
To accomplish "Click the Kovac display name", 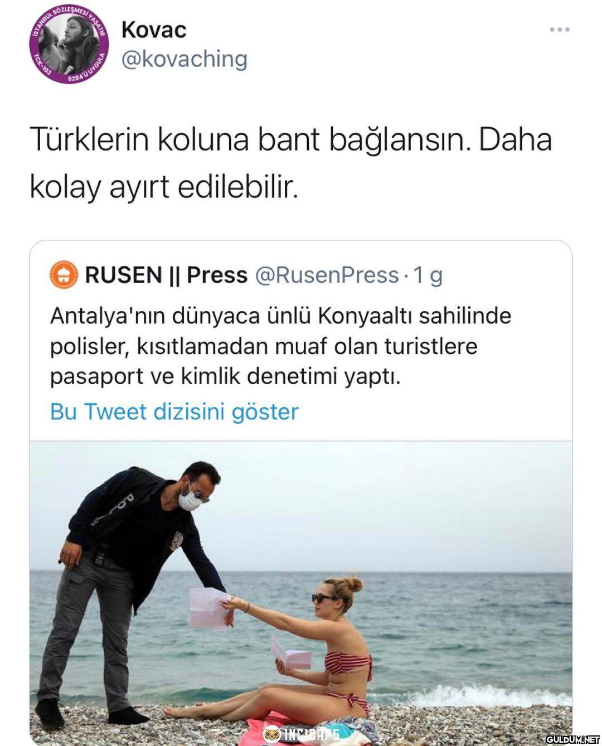I will 154,30.
